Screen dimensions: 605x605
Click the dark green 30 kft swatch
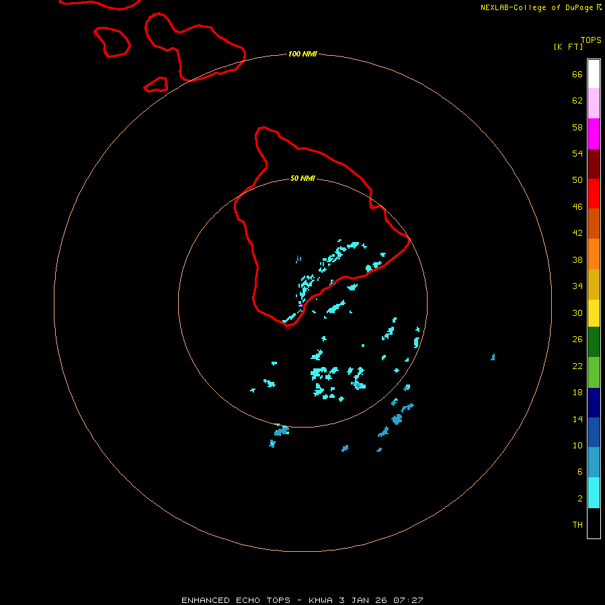click(594, 342)
